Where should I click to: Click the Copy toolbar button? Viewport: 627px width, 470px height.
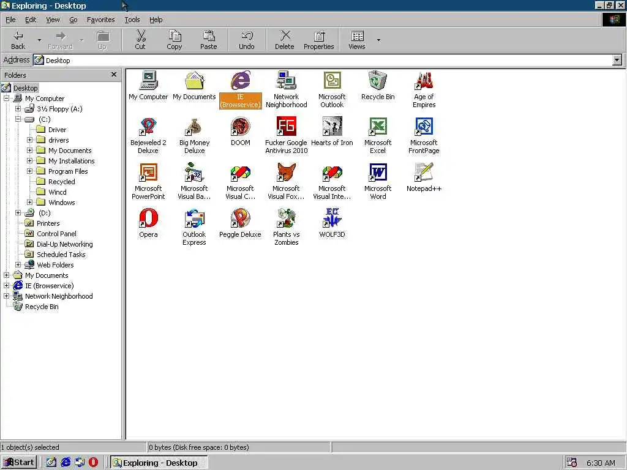coord(175,40)
